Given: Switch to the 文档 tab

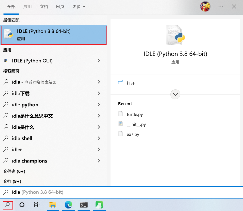Looking at the screenshot, I should (44, 7).
